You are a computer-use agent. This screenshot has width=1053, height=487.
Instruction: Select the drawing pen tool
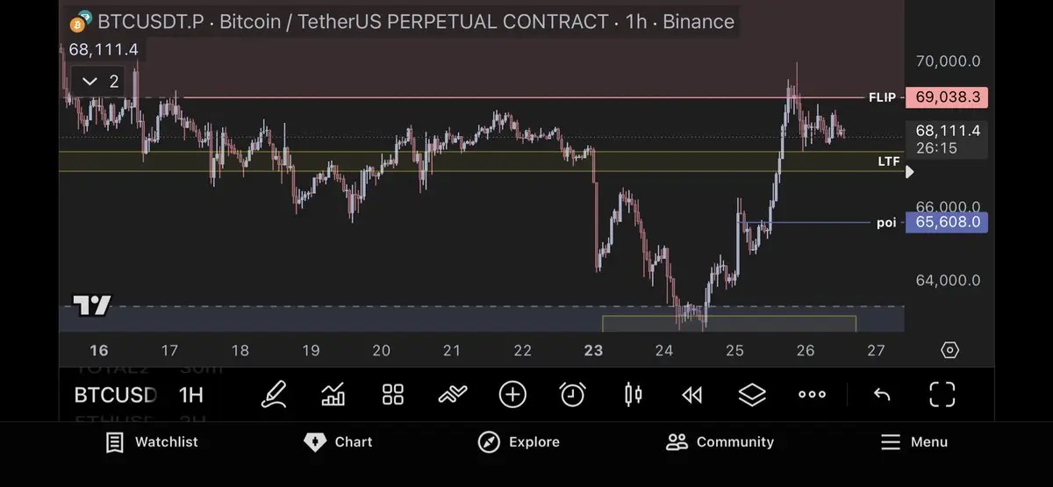(275, 395)
